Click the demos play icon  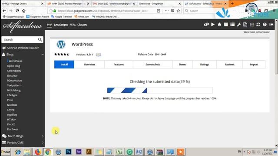point(213,24)
